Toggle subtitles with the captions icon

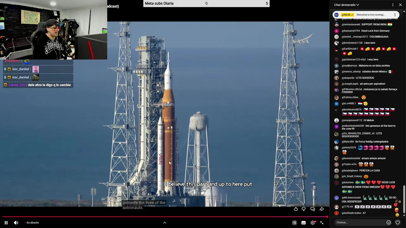304,223
